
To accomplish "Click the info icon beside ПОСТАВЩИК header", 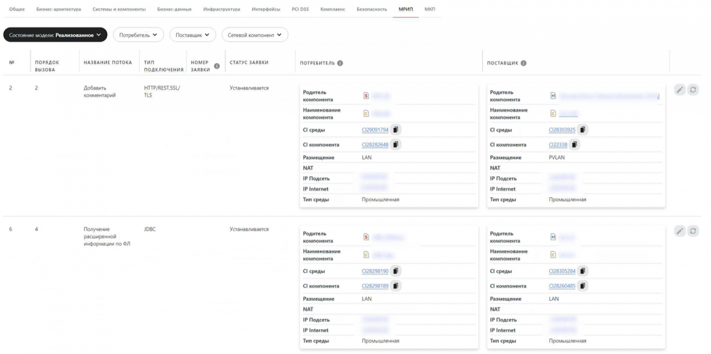I will click(523, 63).
